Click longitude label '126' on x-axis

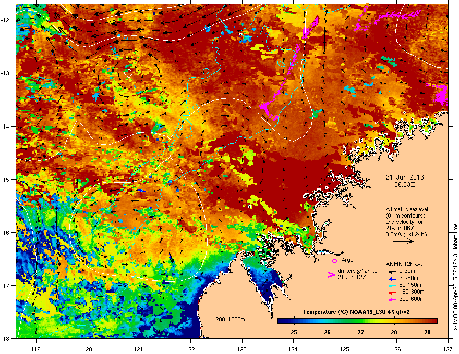[396, 349]
